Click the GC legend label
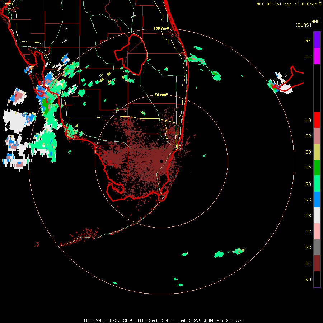This screenshot has height=323, width=323. pos(308,247)
